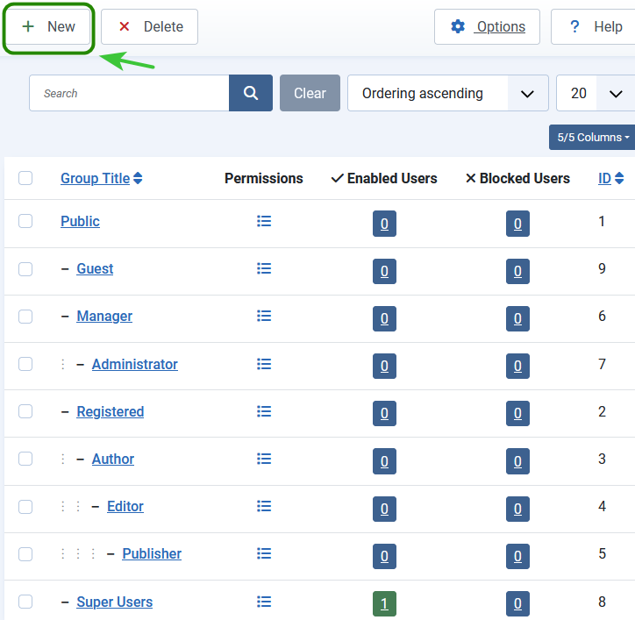Check the Administrator group checkbox
Screen dimensions: 635x620
pos(25,364)
